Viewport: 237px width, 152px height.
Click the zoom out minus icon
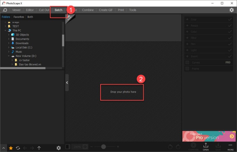[x=91, y=147]
